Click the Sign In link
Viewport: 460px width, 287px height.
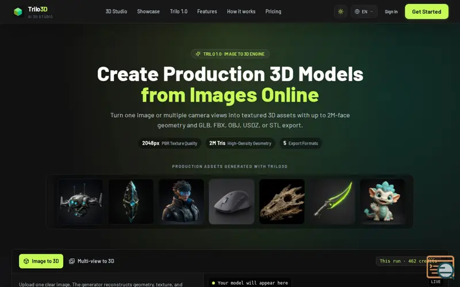(x=391, y=11)
